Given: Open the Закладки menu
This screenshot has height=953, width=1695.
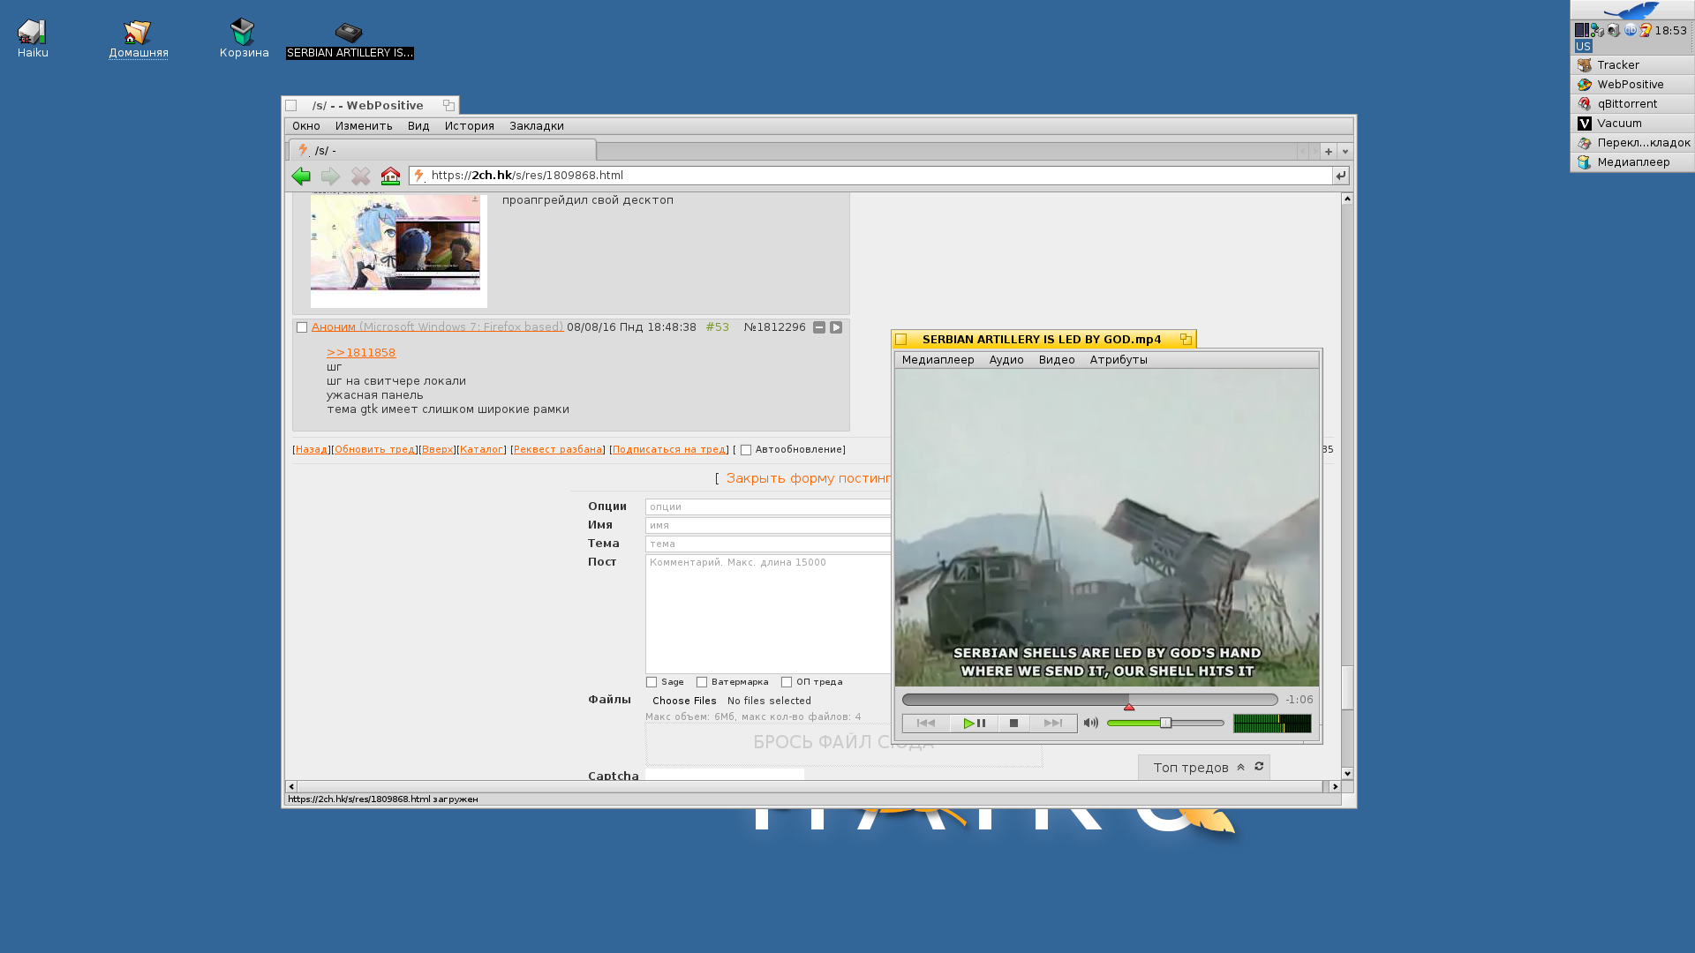Looking at the screenshot, I should [x=537, y=126].
